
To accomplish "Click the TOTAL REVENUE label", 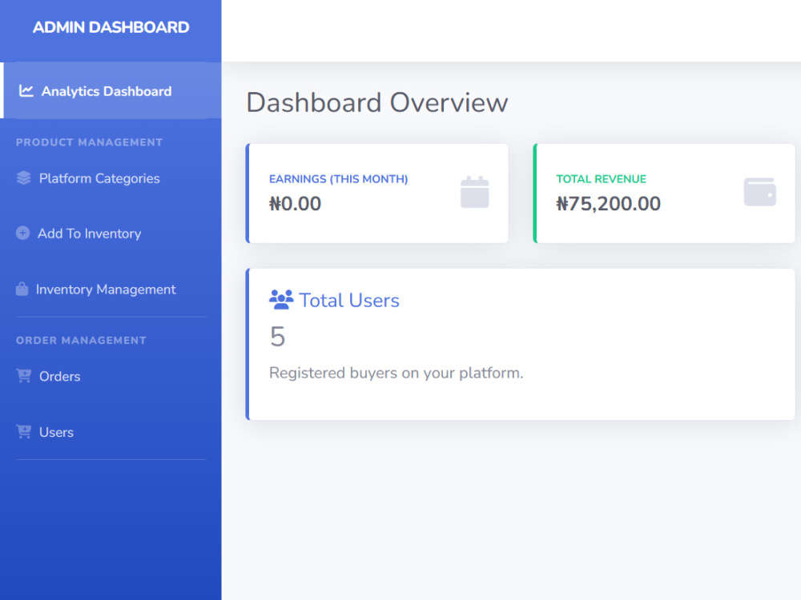I will pyautogui.click(x=602, y=179).
